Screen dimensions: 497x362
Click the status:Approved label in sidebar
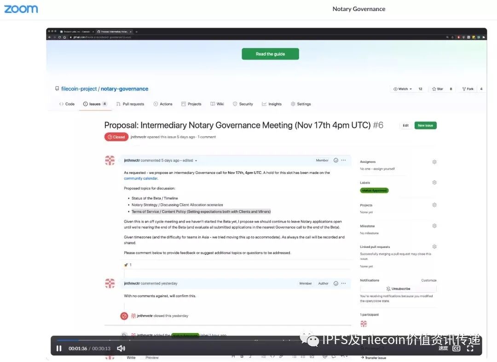[x=374, y=190]
